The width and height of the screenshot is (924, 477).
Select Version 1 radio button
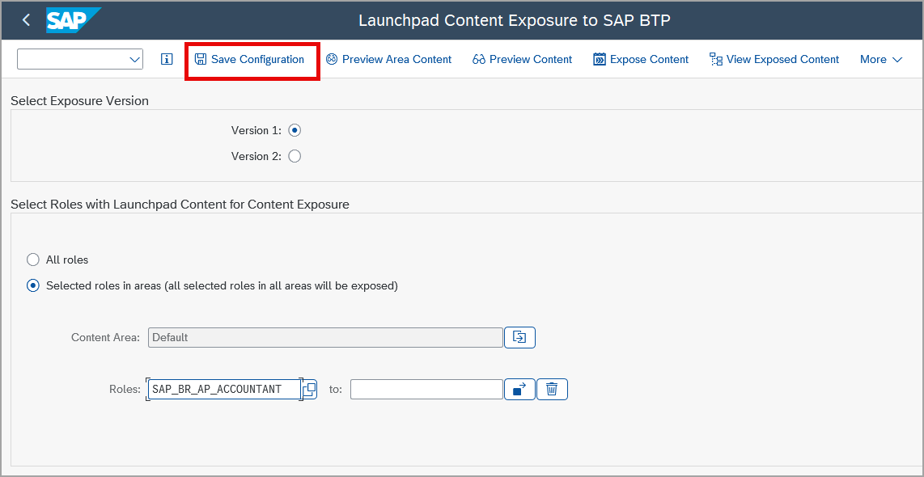[x=295, y=130]
